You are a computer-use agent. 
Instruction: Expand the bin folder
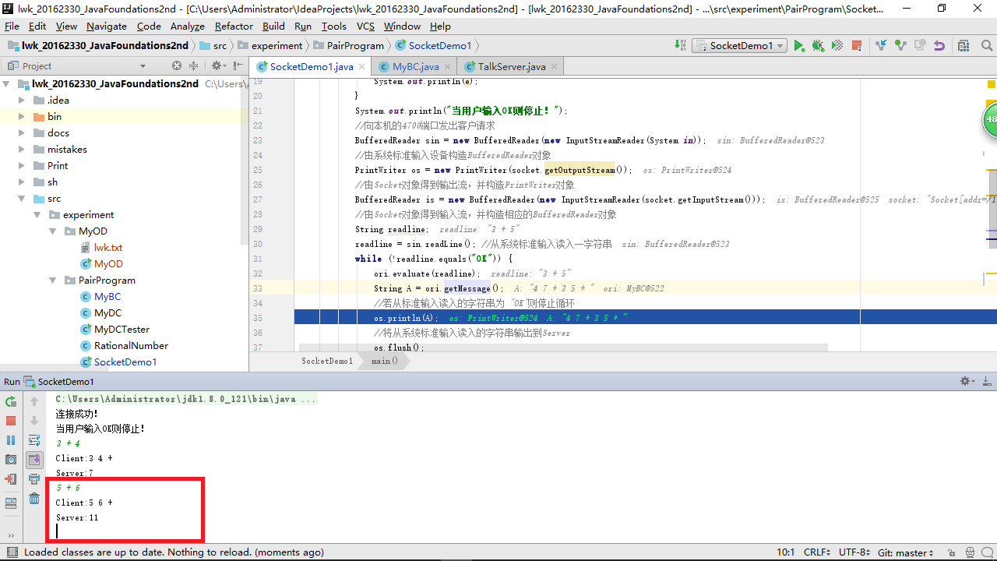pyautogui.click(x=23, y=116)
